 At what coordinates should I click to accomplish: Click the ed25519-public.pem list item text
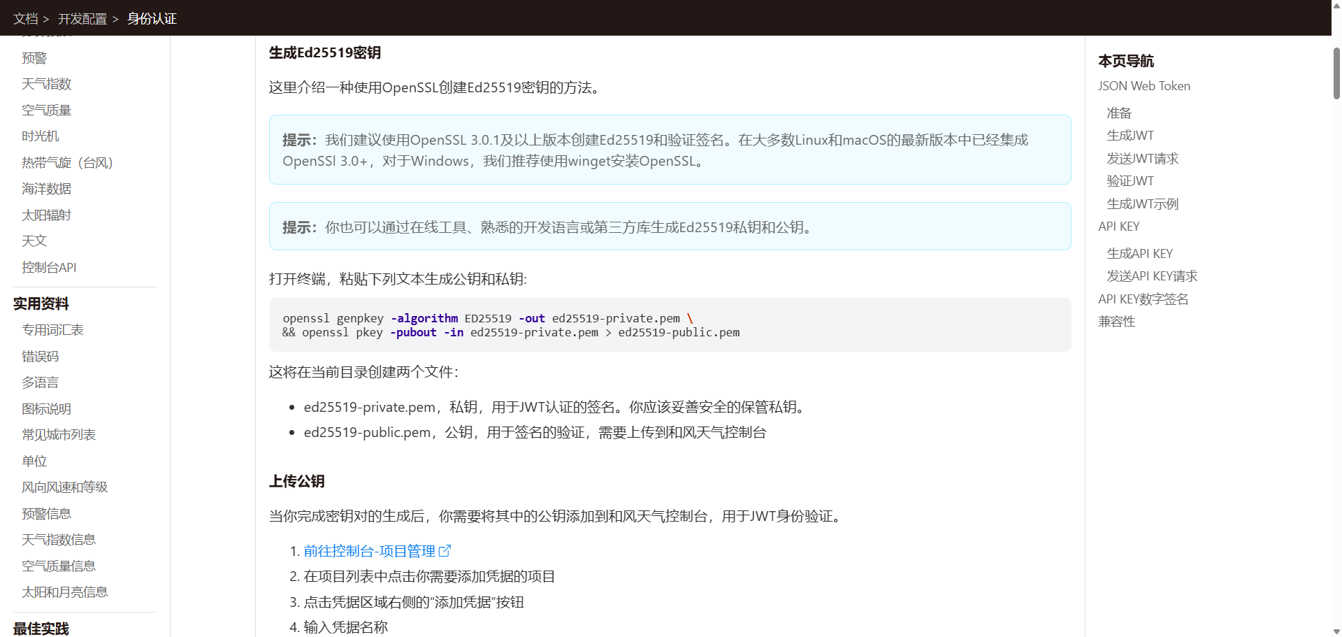click(535, 432)
